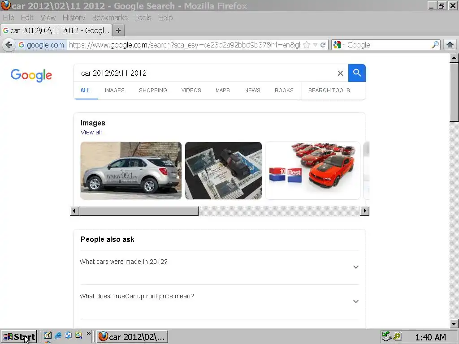Clear the search query with the X icon

point(340,73)
